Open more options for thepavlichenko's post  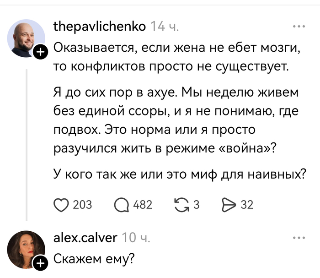point(299,26)
